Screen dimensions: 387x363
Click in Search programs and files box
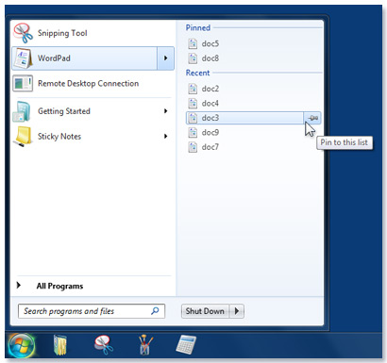point(92,311)
